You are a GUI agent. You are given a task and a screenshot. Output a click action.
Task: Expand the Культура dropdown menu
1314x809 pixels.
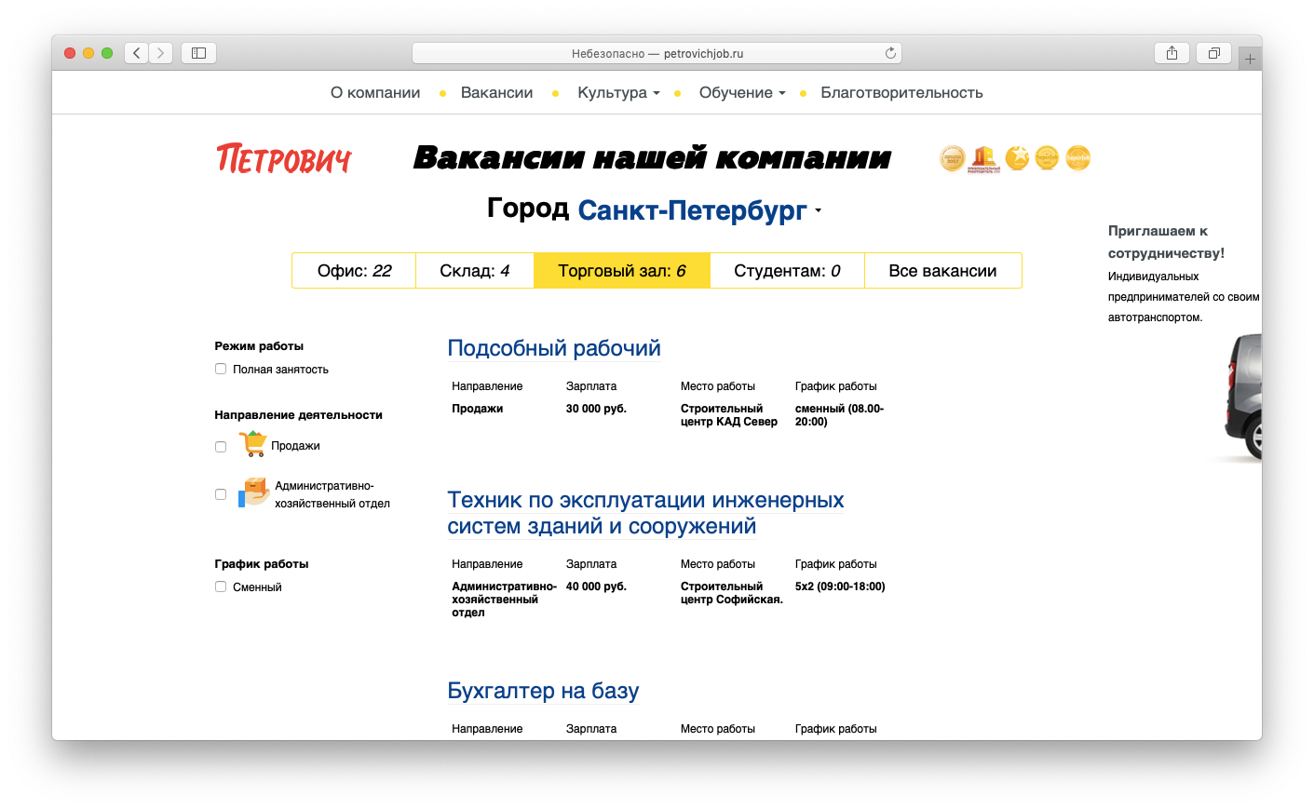click(x=618, y=93)
